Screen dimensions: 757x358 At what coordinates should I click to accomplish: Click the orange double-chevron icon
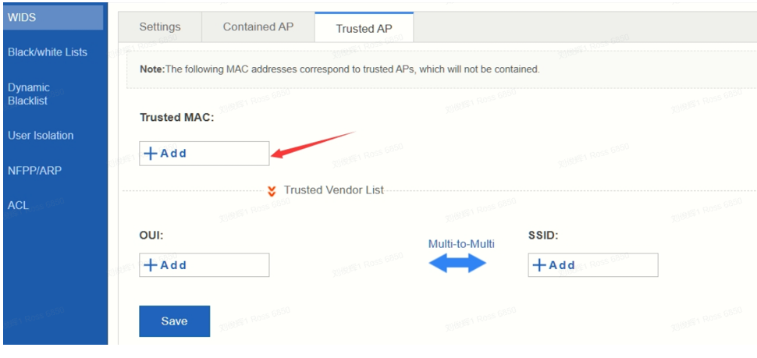(272, 191)
